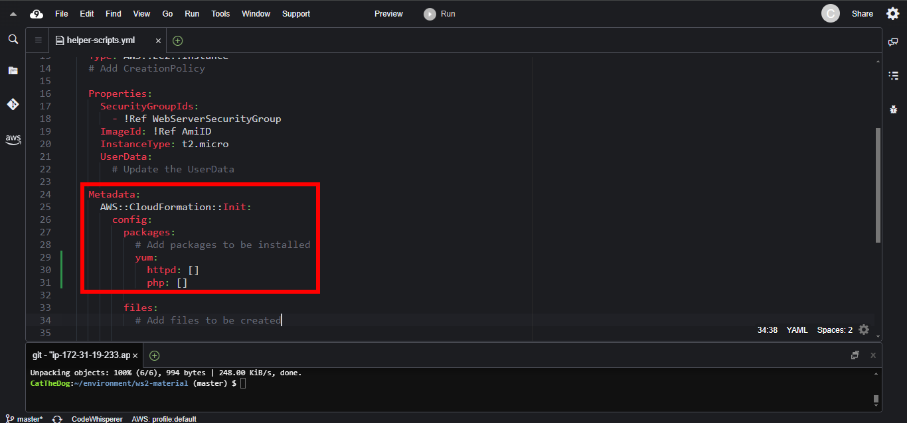907x423 pixels.
Task: Open Preferences with the top-right gear
Action: tap(893, 14)
